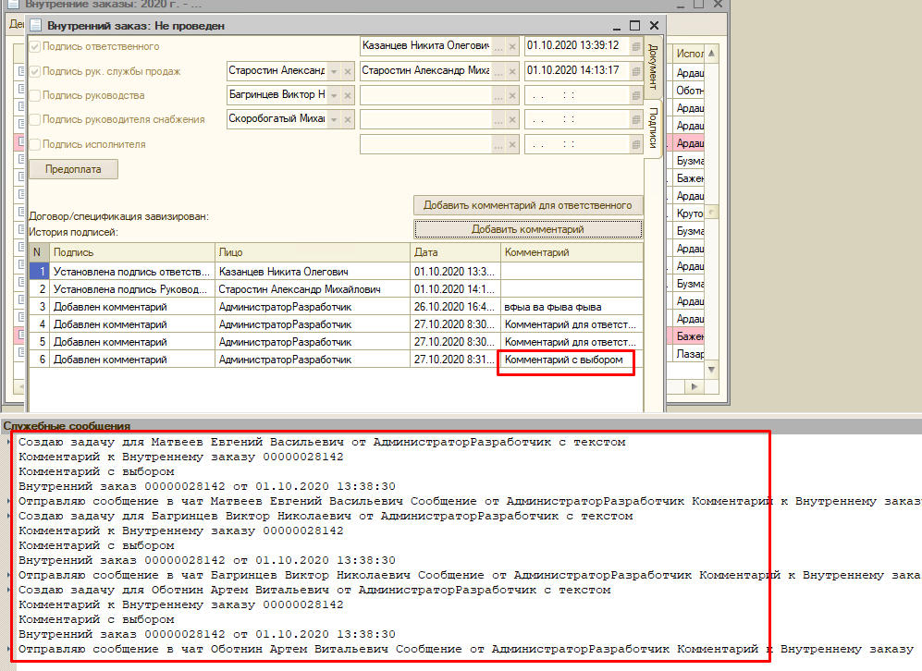The image size is (922, 671).
Task: Clear empty signer field in Подпись руководителя снабжения row
Action: pos(512,119)
